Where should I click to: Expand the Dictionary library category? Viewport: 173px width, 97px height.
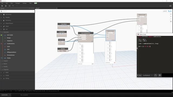click(1, 15)
